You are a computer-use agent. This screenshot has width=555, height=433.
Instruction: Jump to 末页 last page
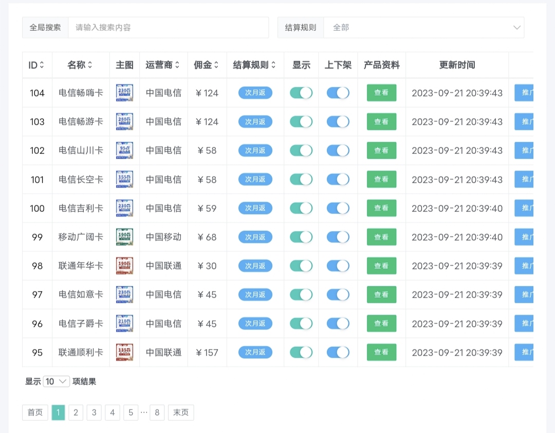(181, 412)
